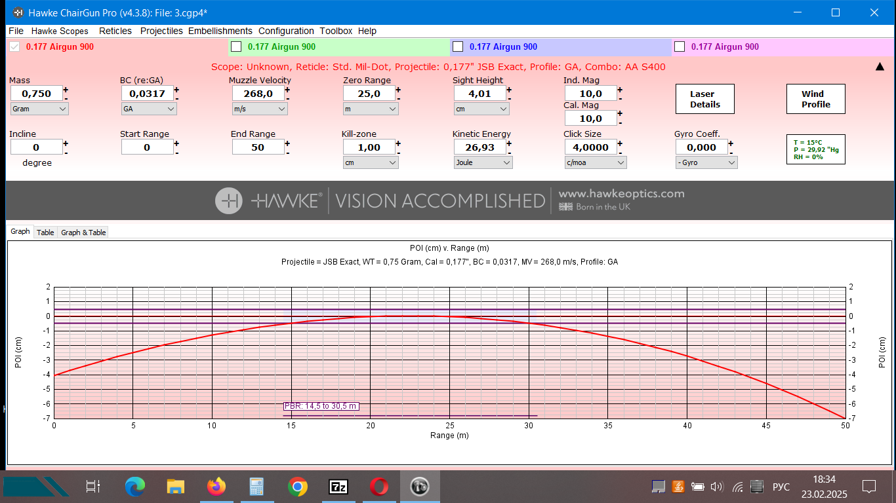Click the Sight Height input field
This screenshot has width=896, height=503.
pyautogui.click(x=479, y=94)
